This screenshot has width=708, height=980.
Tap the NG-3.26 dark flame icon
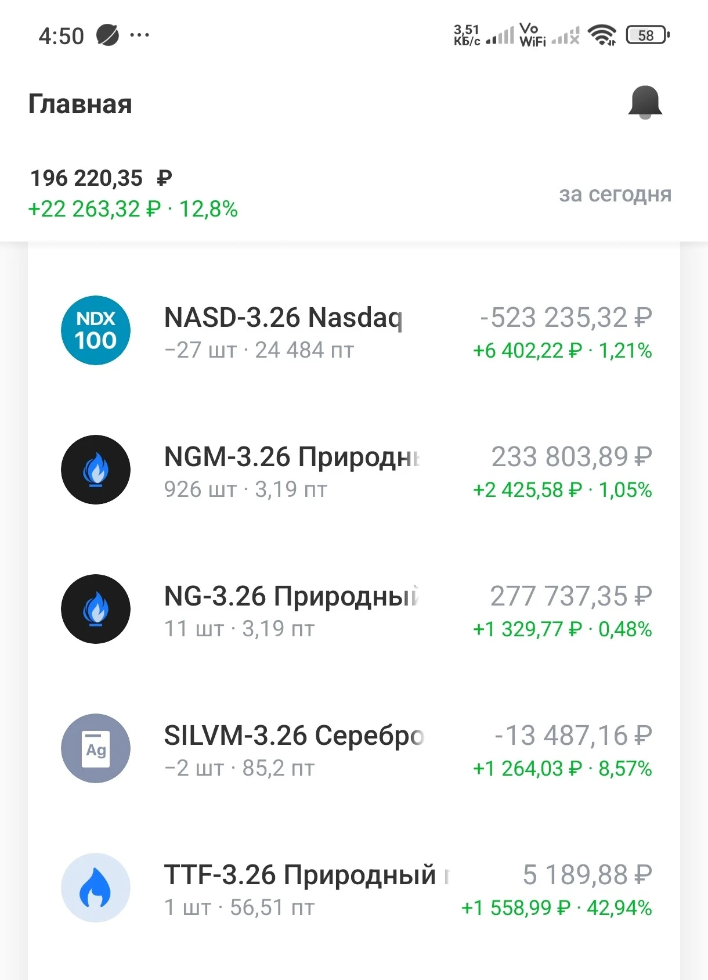point(96,609)
